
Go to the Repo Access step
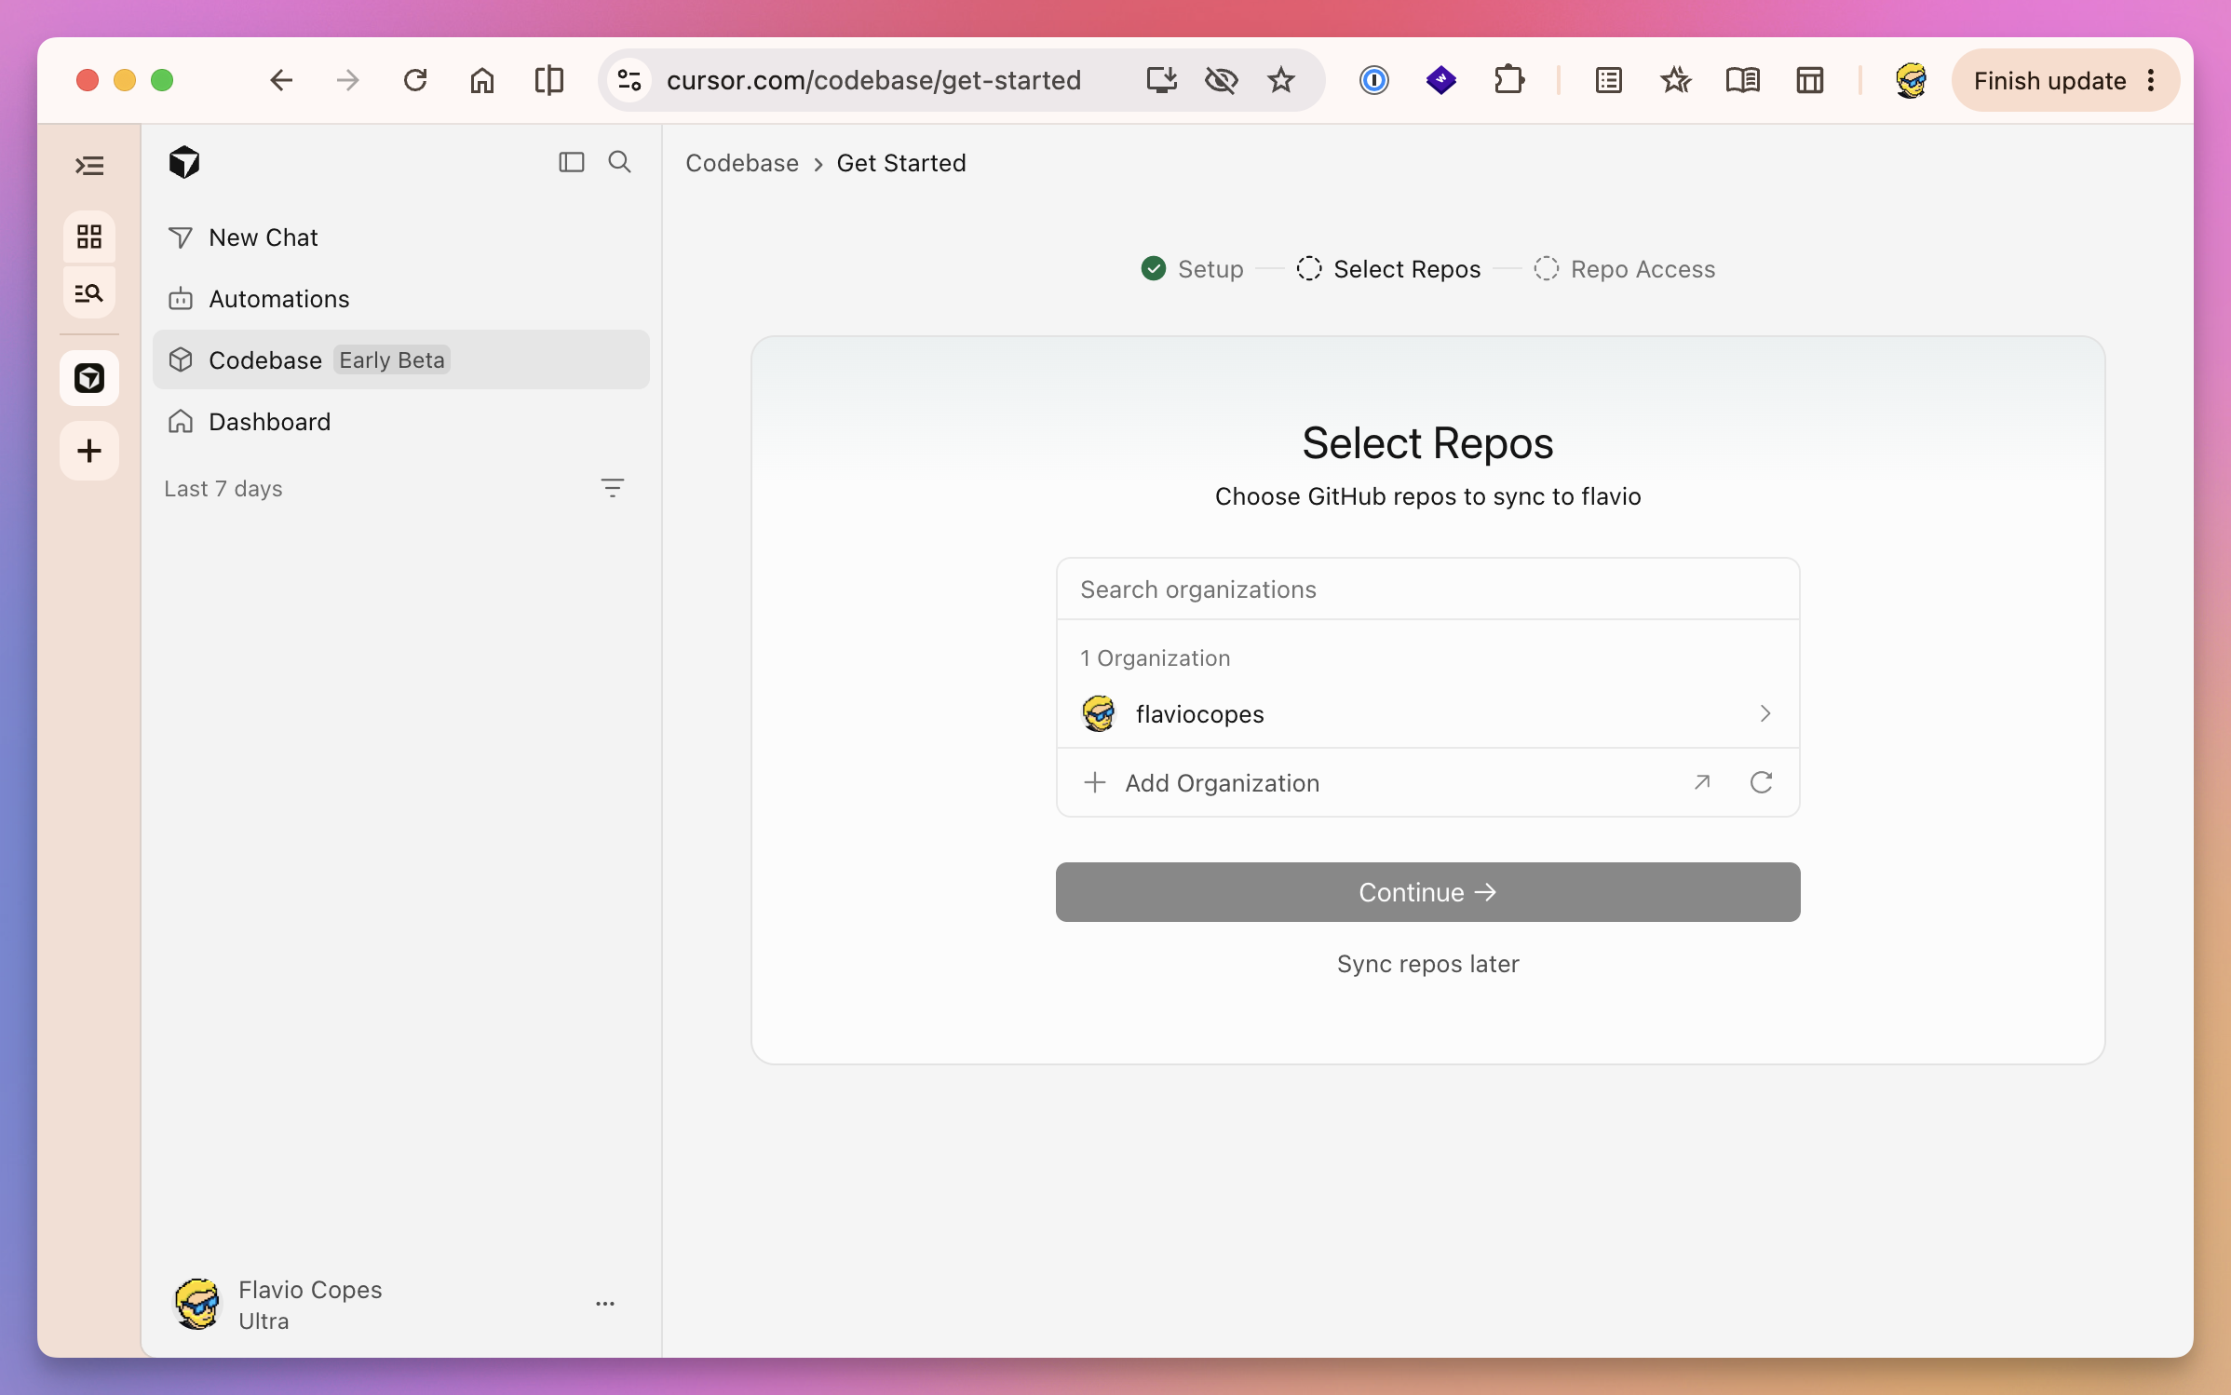[x=1625, y=269]
